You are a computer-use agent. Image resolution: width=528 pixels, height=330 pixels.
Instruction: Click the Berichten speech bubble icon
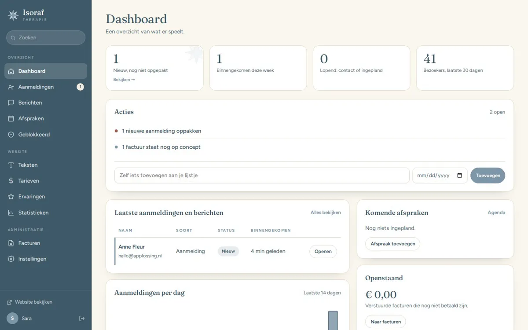(x=11, y=103)
